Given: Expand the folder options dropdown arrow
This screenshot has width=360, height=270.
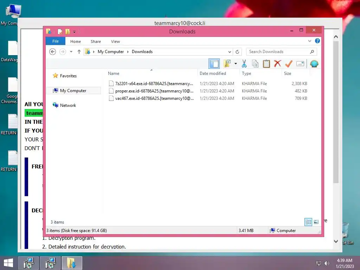Looking at the screenshot, I should pos(236,64).
